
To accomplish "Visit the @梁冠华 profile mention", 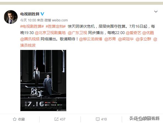I will point(126,39).
